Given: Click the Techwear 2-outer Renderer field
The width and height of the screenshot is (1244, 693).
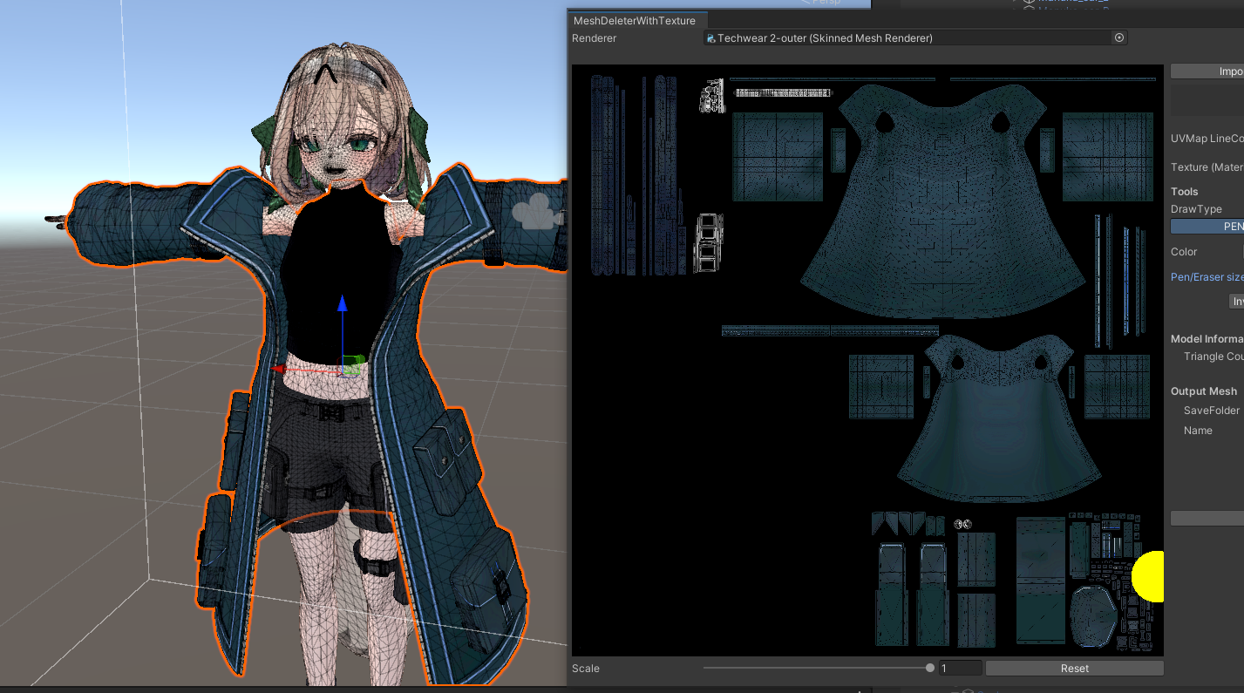Looking at the screenshot, I should pyautogui.click(x=907, y=38).
